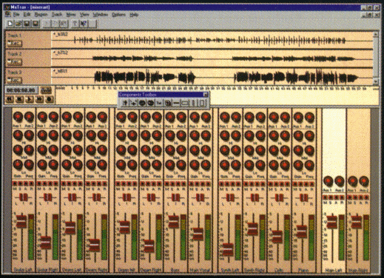Open the Options menu
384x278 pixels.
pyautogui.click(x=118, y=15)
